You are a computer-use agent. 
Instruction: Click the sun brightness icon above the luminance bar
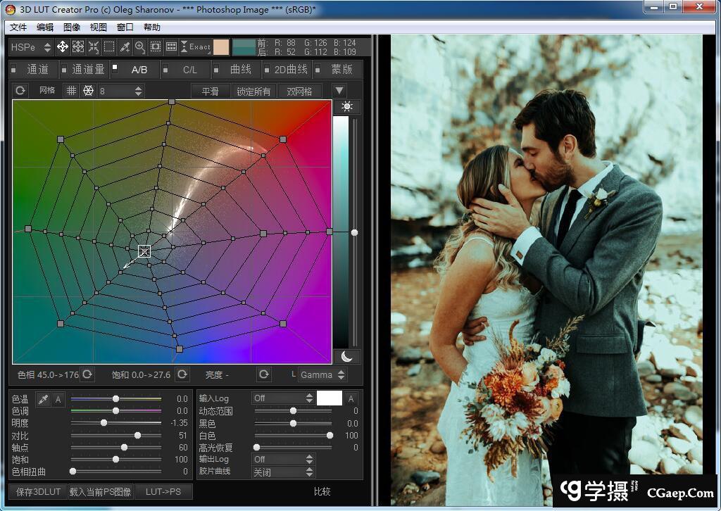pos(346,107)
